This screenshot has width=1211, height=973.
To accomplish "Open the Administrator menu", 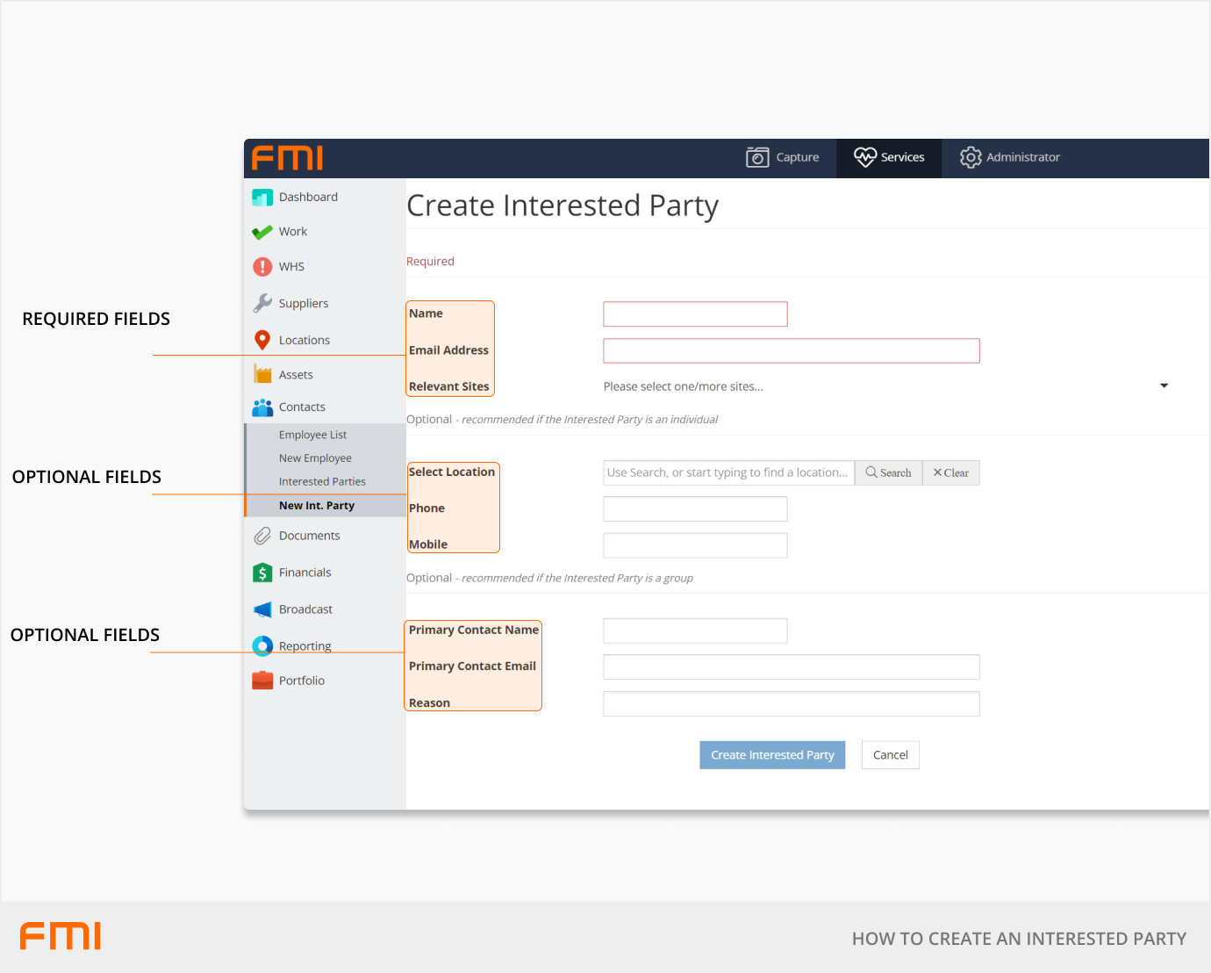I will (x=1010, y=158).
